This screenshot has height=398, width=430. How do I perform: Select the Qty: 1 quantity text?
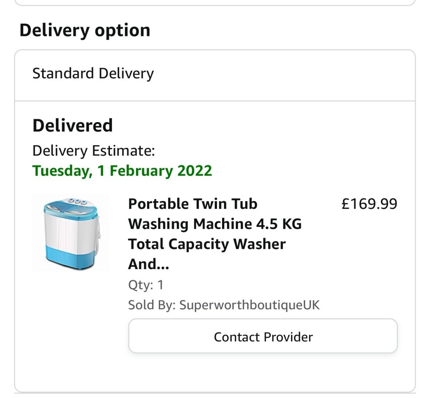[146, 285]
